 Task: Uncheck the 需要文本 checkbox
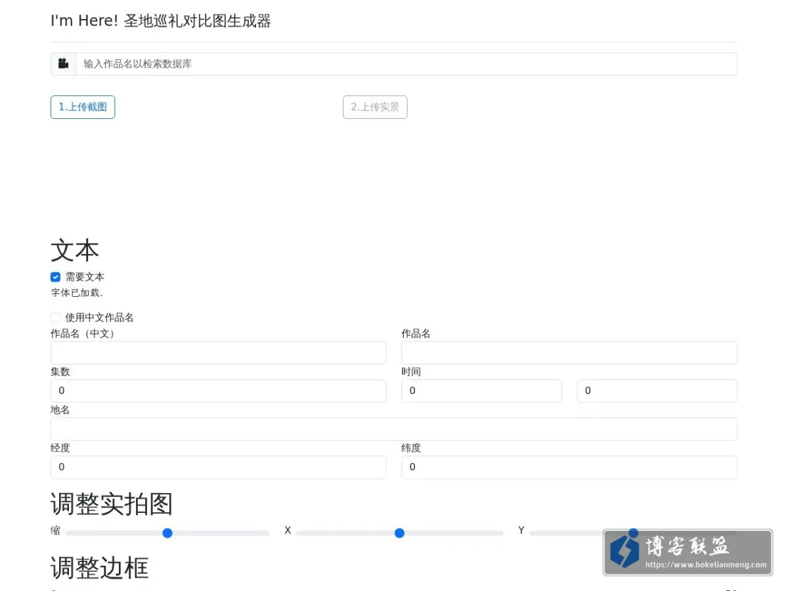click(x=55, y=277)
